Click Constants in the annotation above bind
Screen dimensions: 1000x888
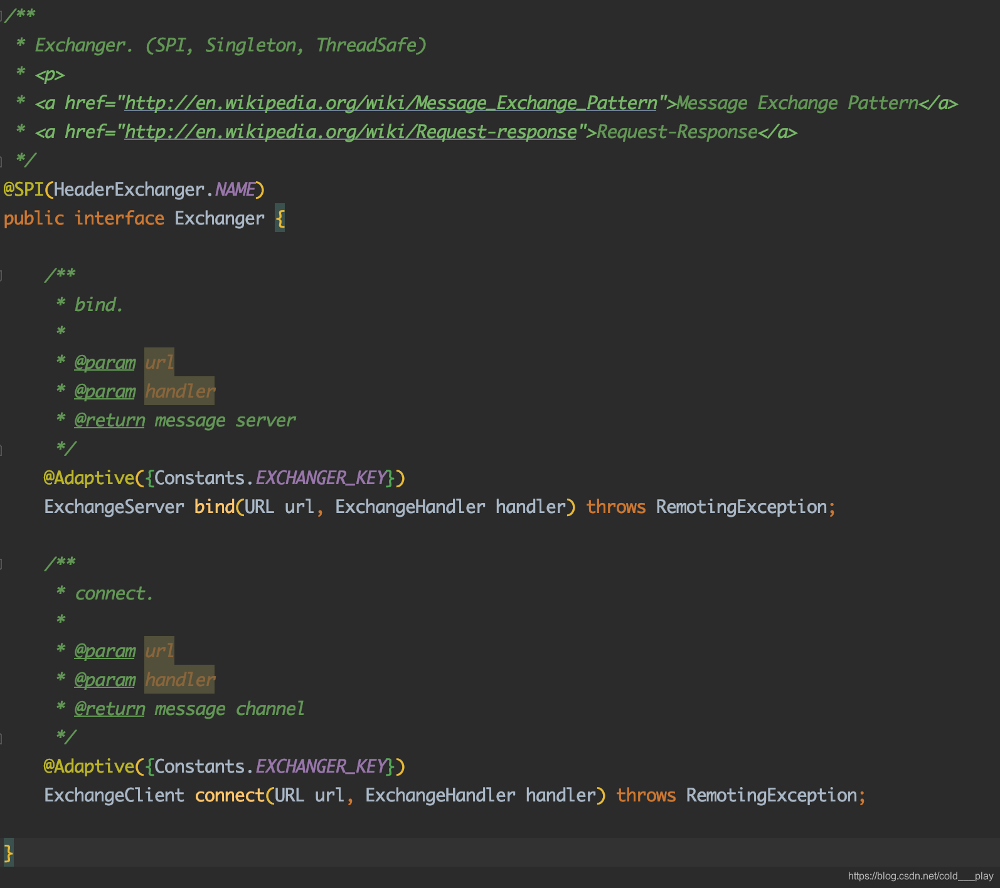coord(199,478)
